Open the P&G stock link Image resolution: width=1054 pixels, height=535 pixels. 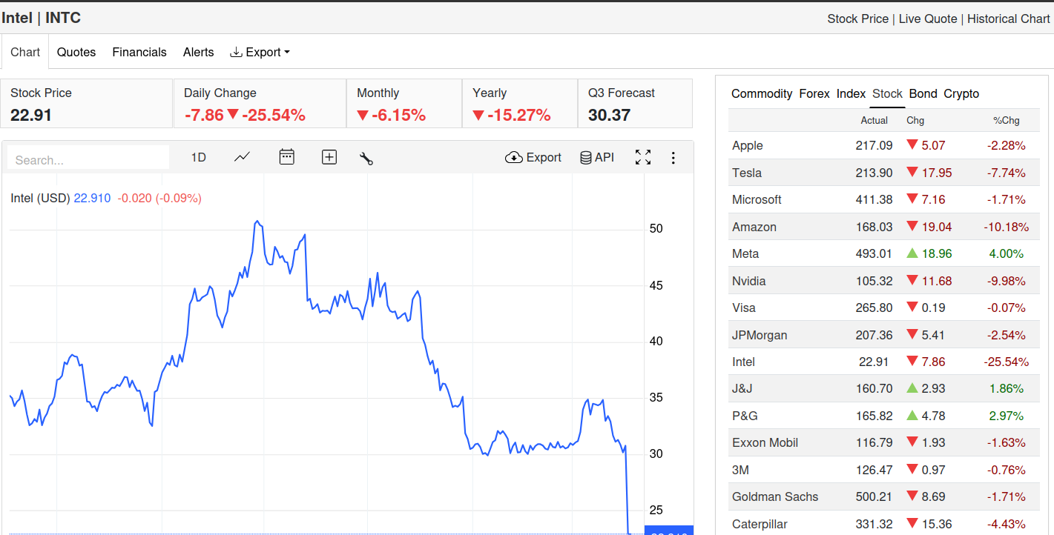pyautogui.click(x=745, y=416)
